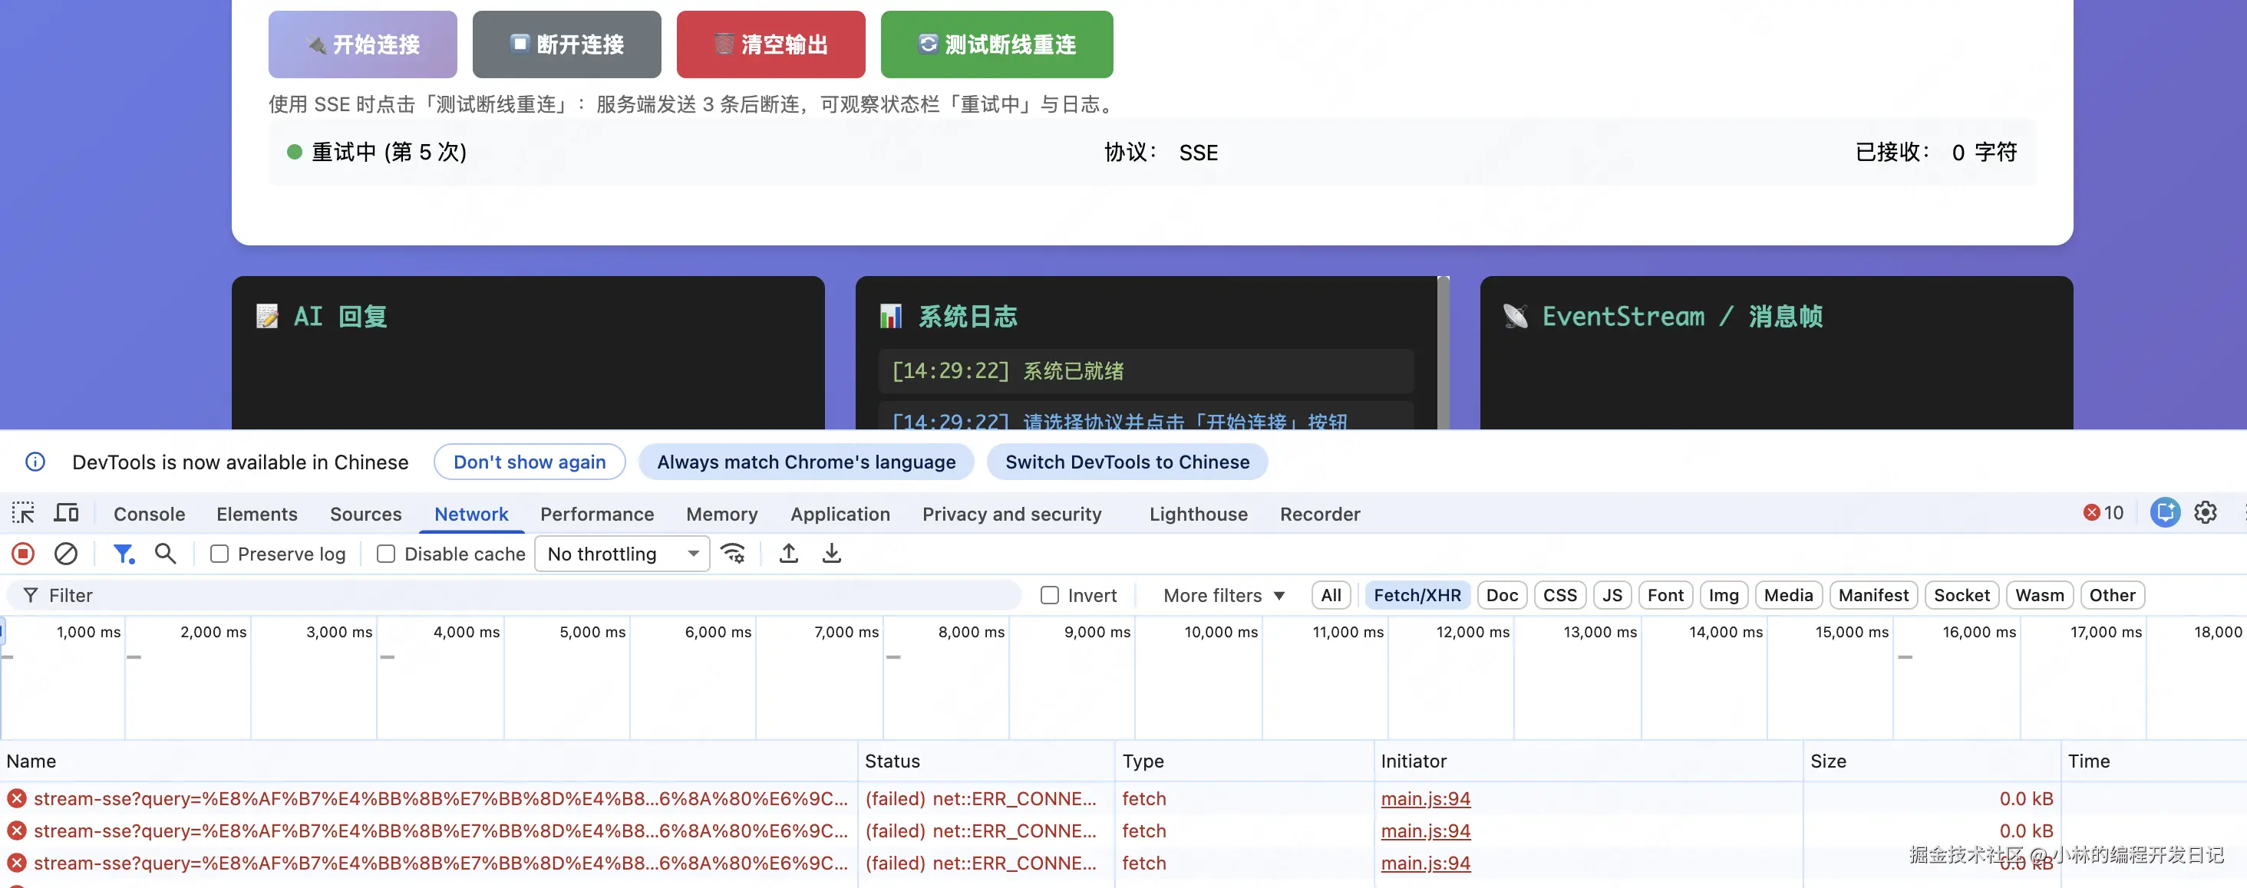
Task: Switch to the Console tab
Action: 149,514
